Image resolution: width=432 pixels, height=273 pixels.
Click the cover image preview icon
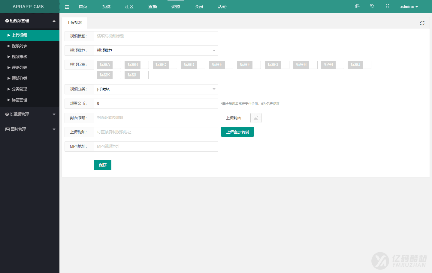point(256,118)
